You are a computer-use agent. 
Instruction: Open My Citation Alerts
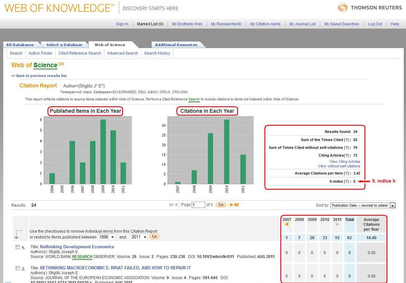(265, 24)
